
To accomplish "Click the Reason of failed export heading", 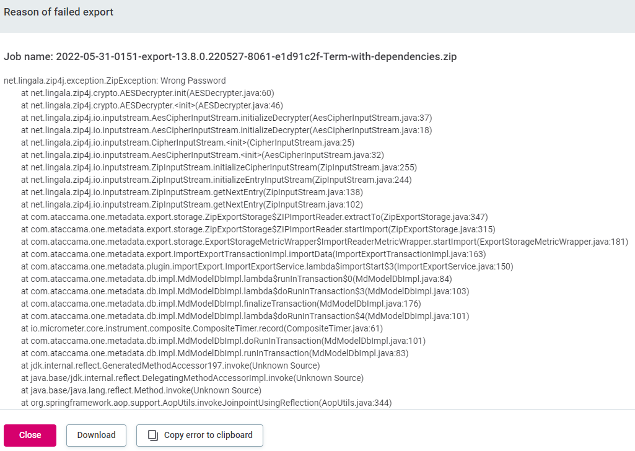I will 59,12.
